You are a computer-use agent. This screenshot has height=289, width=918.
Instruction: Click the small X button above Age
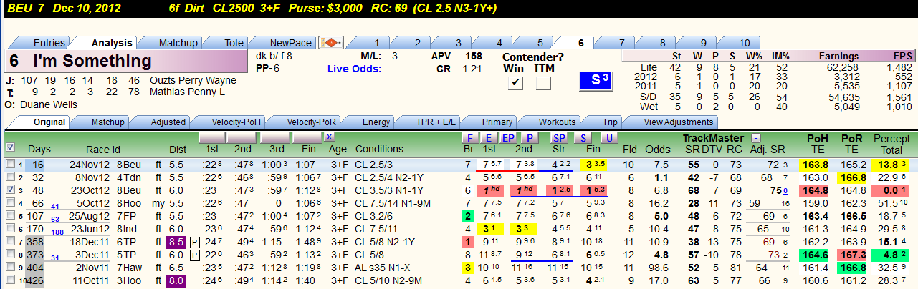point(329,137)
